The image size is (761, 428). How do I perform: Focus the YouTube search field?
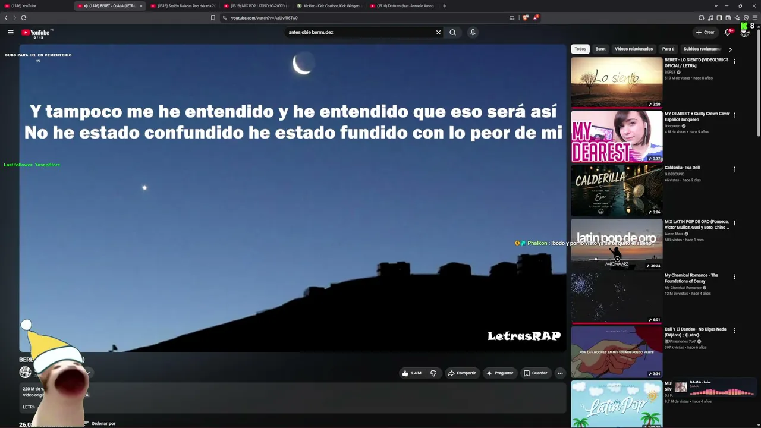pos(360,32)
